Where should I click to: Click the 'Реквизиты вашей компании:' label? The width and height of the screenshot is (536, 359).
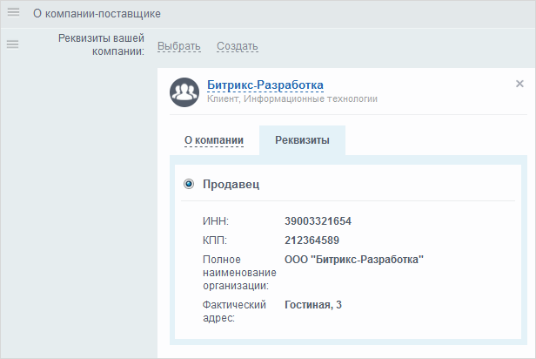[x=101, y=44]
